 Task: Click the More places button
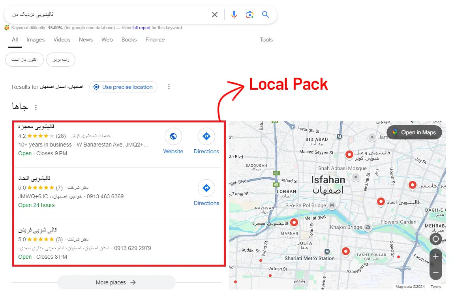pyautogui.click(x=116, y=282)
